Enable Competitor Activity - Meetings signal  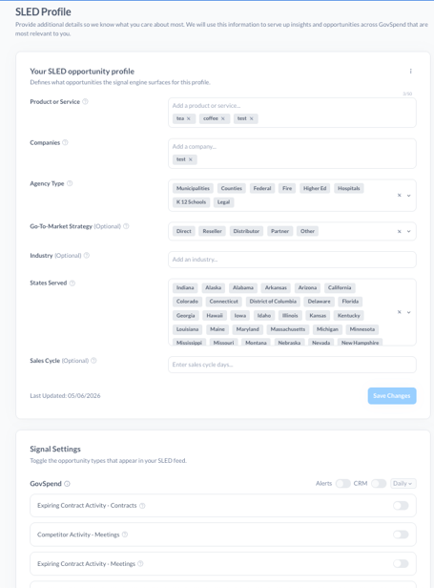pos(401,535)
